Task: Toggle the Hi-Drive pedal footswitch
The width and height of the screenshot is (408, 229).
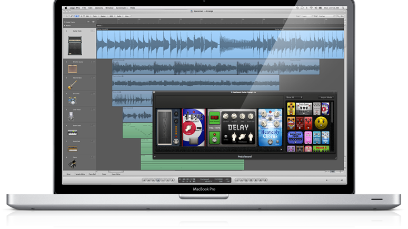Action: [194, 141]
